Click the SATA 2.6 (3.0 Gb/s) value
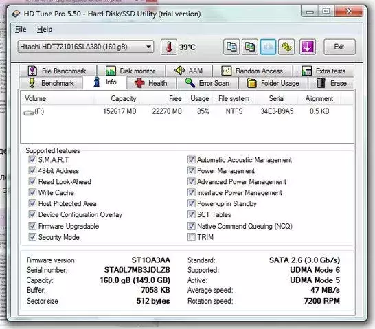 coord(304,260)
